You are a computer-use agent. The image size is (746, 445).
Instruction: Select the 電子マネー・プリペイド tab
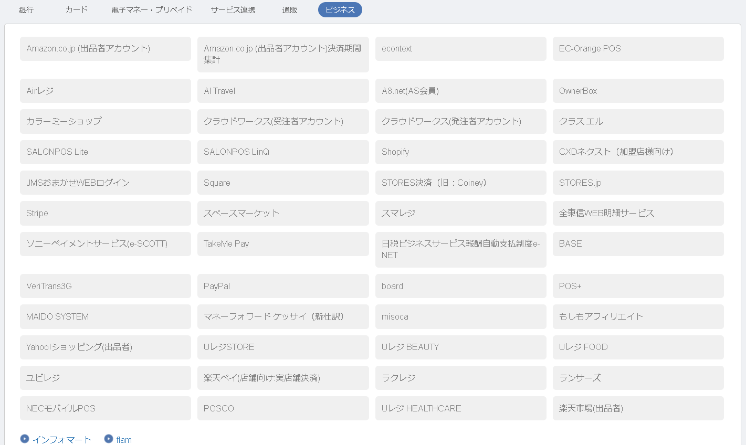pos(152,10)
